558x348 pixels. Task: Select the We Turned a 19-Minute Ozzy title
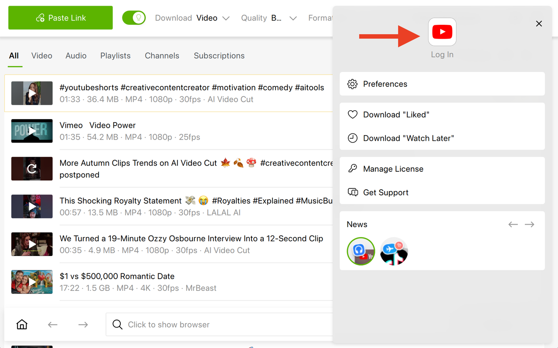pyautogui.click(x=191, y=239)
